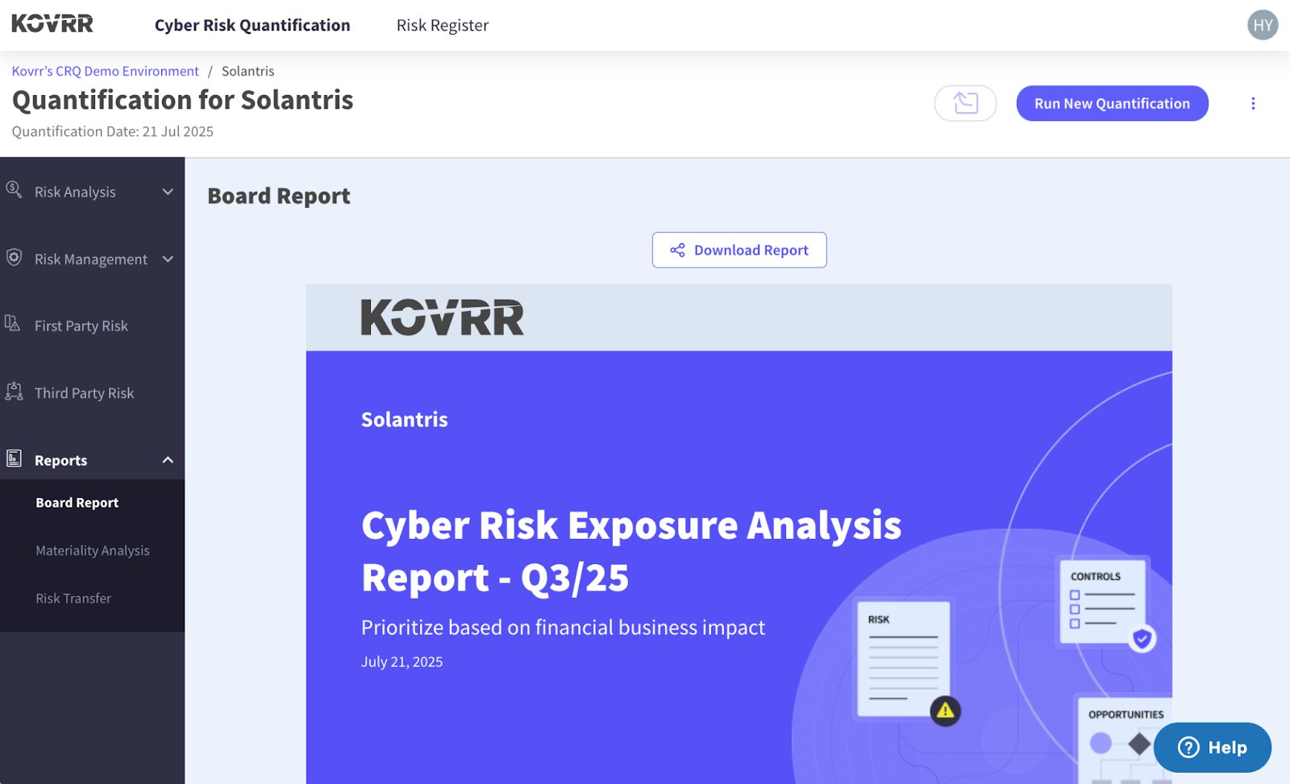
Task: Expand the Risk Management chevron
Action: point(168,259)
